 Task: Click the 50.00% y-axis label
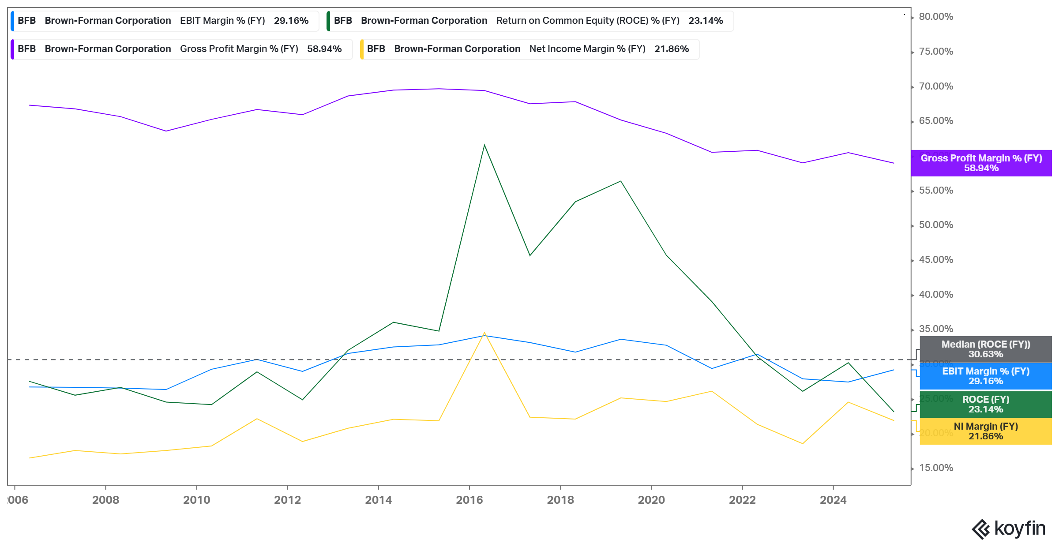pyautogui.click(x=936, y=225)
